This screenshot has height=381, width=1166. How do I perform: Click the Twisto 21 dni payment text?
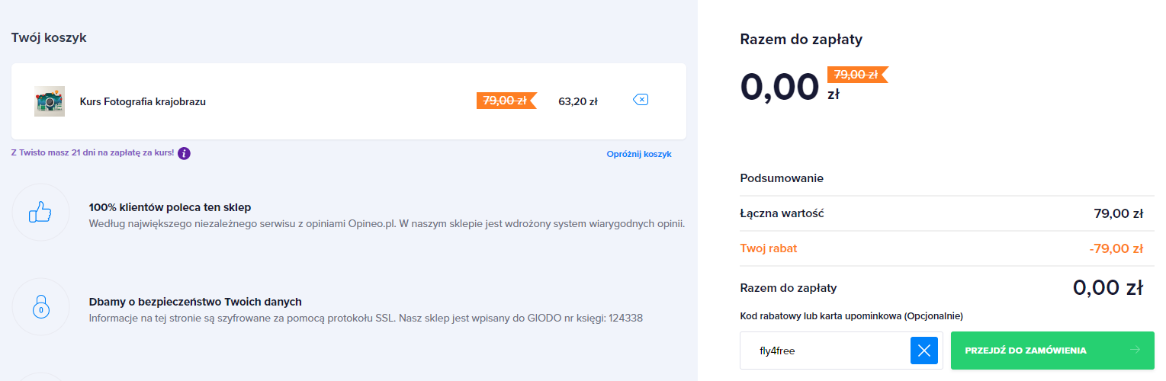point(92,153)
